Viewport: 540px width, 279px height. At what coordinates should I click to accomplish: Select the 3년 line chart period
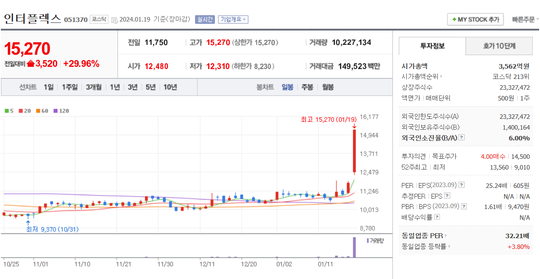133,87
